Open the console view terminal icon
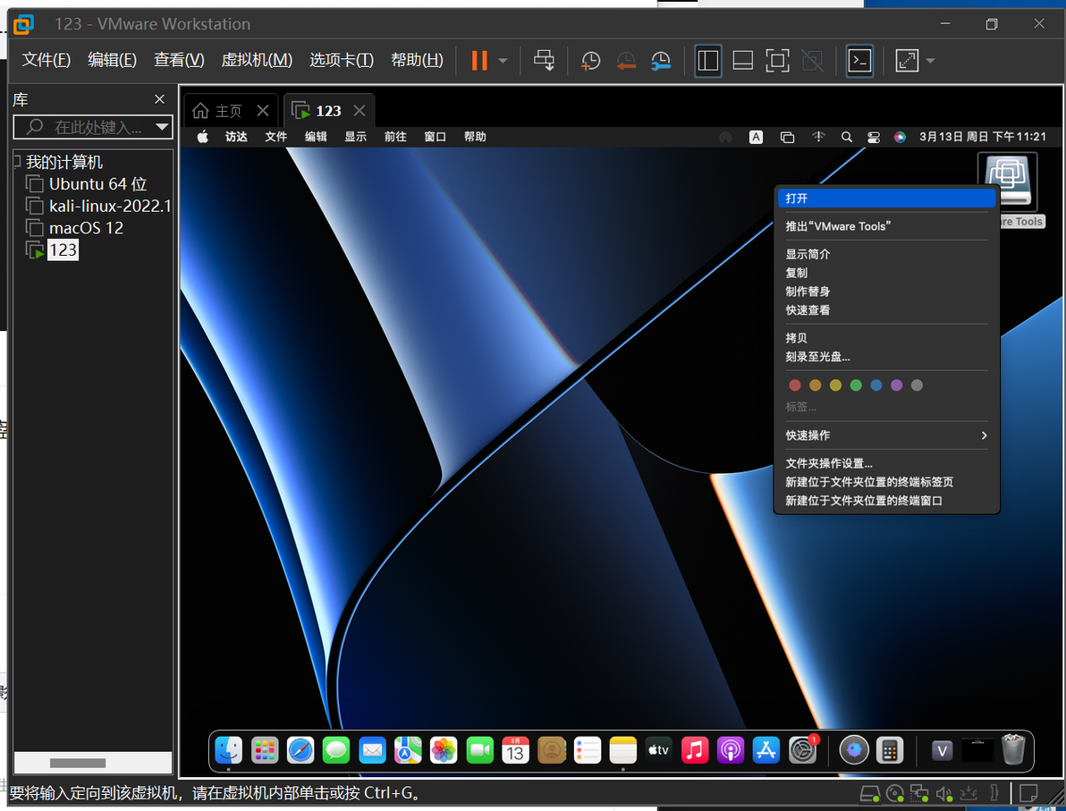The width and height of the screenshot is (1066, 811). coord(859,61)
